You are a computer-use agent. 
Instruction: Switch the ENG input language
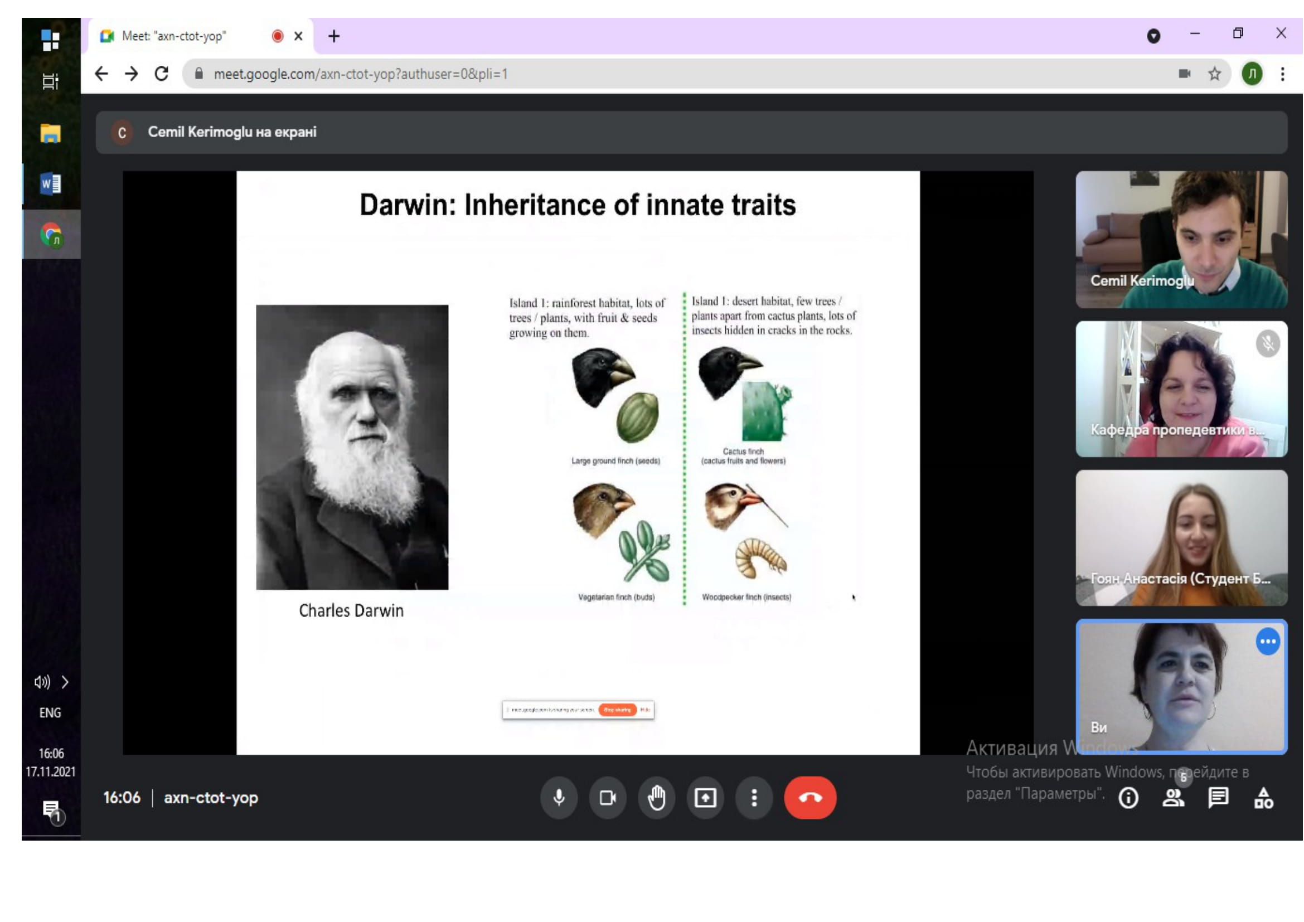(50, 712)
